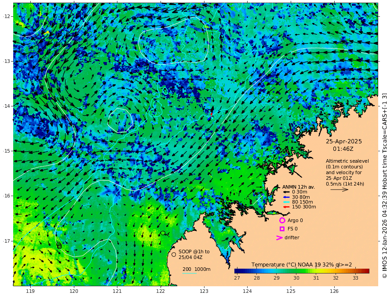Click the blue 30-80m legend arrow
Screen dimensions: 387x299
(286, 197)
